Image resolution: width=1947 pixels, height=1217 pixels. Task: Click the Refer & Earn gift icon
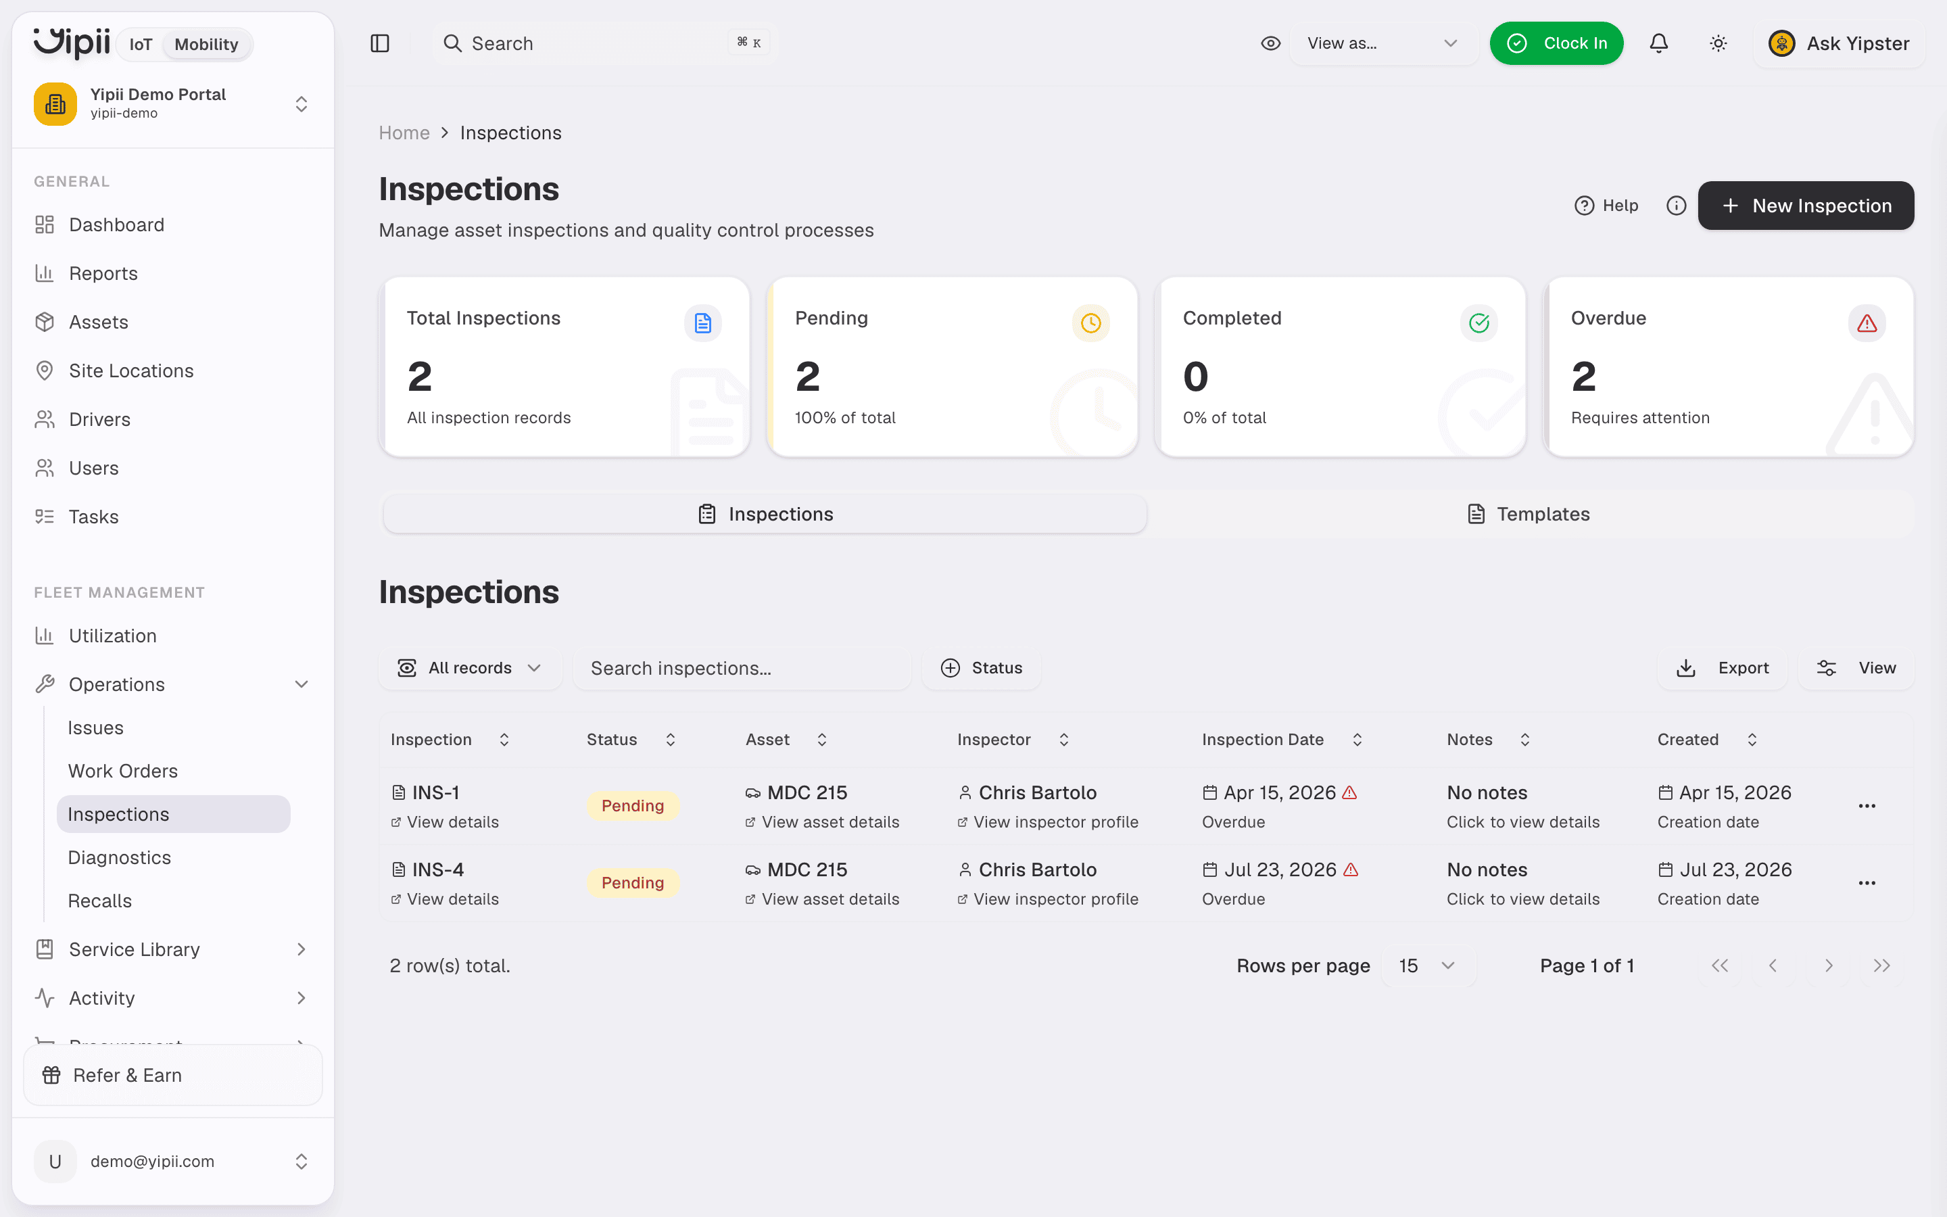pos(51,1074)
